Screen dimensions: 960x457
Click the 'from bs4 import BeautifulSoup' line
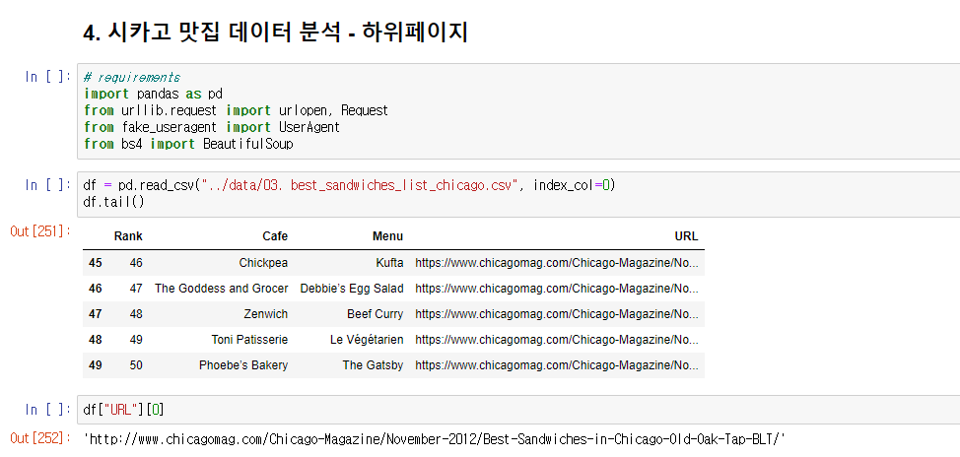(x=188, y=144)
